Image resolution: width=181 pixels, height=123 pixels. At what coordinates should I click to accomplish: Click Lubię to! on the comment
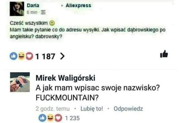tap(92, 109)
